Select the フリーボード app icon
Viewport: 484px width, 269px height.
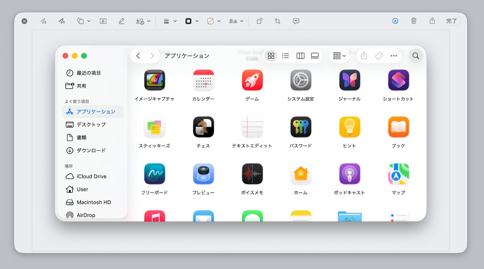(155, 174)
